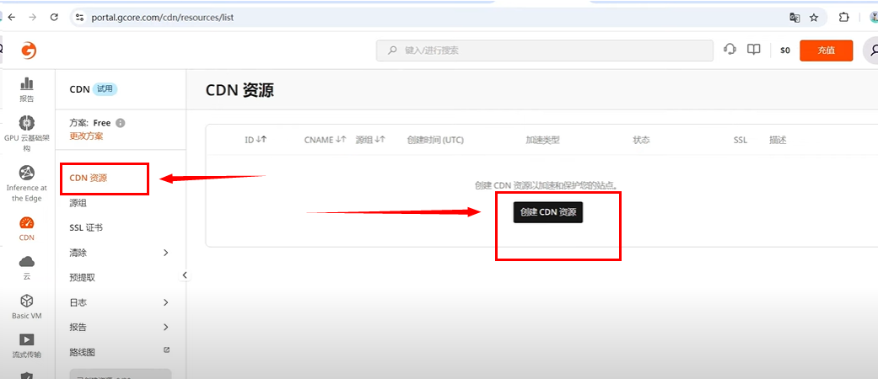The image size is (878, 379).
Task: Open the Reports (报告) icon in left rail
Action: pos(26,83)
